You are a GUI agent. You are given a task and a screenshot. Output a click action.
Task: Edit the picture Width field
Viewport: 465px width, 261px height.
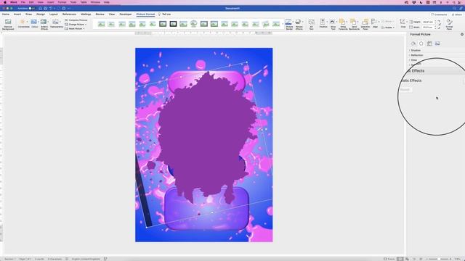[428, 28]
